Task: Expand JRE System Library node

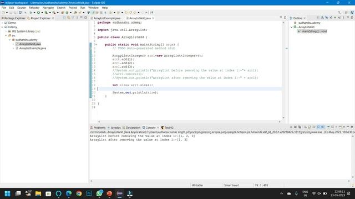Action: click(6, 32)
